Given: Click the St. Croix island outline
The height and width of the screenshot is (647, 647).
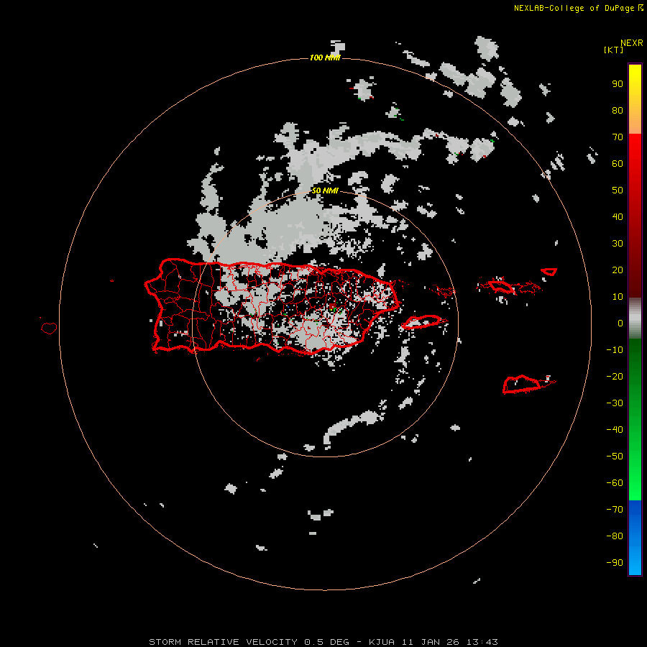Looking at the screenshot, I should click(x=520, y=385).
